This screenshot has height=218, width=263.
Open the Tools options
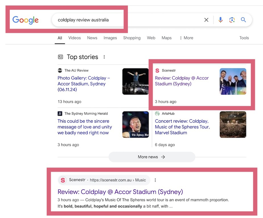click(x=244, y=38)
